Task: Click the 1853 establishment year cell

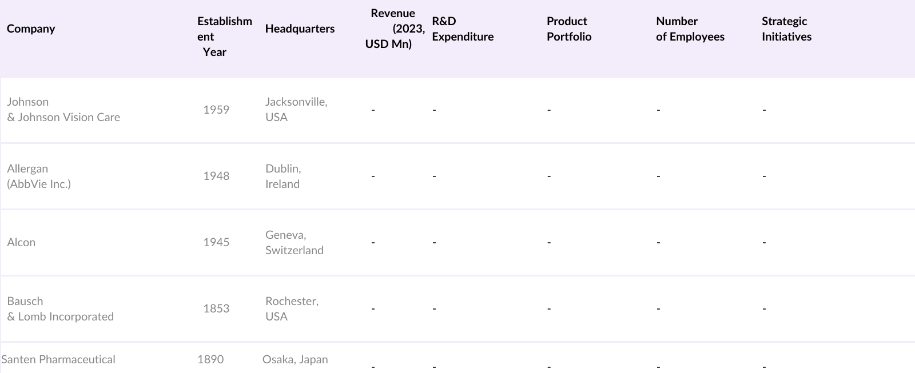Action: pyautogui.click(x=216, y=308)
